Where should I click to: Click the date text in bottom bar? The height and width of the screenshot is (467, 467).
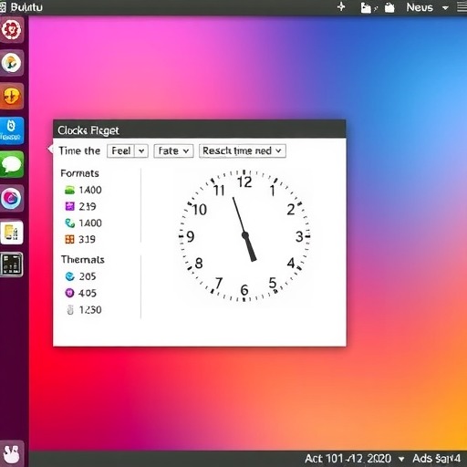point(348,459)
